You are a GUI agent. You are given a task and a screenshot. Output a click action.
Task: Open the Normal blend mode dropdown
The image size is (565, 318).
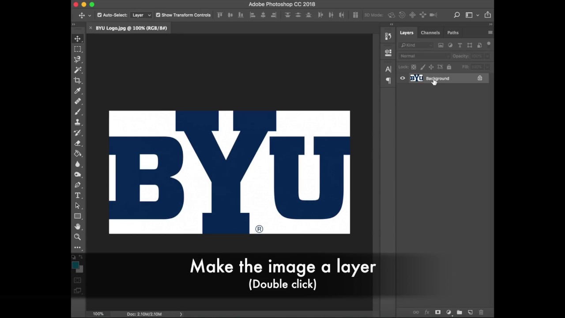click(424, 56)
